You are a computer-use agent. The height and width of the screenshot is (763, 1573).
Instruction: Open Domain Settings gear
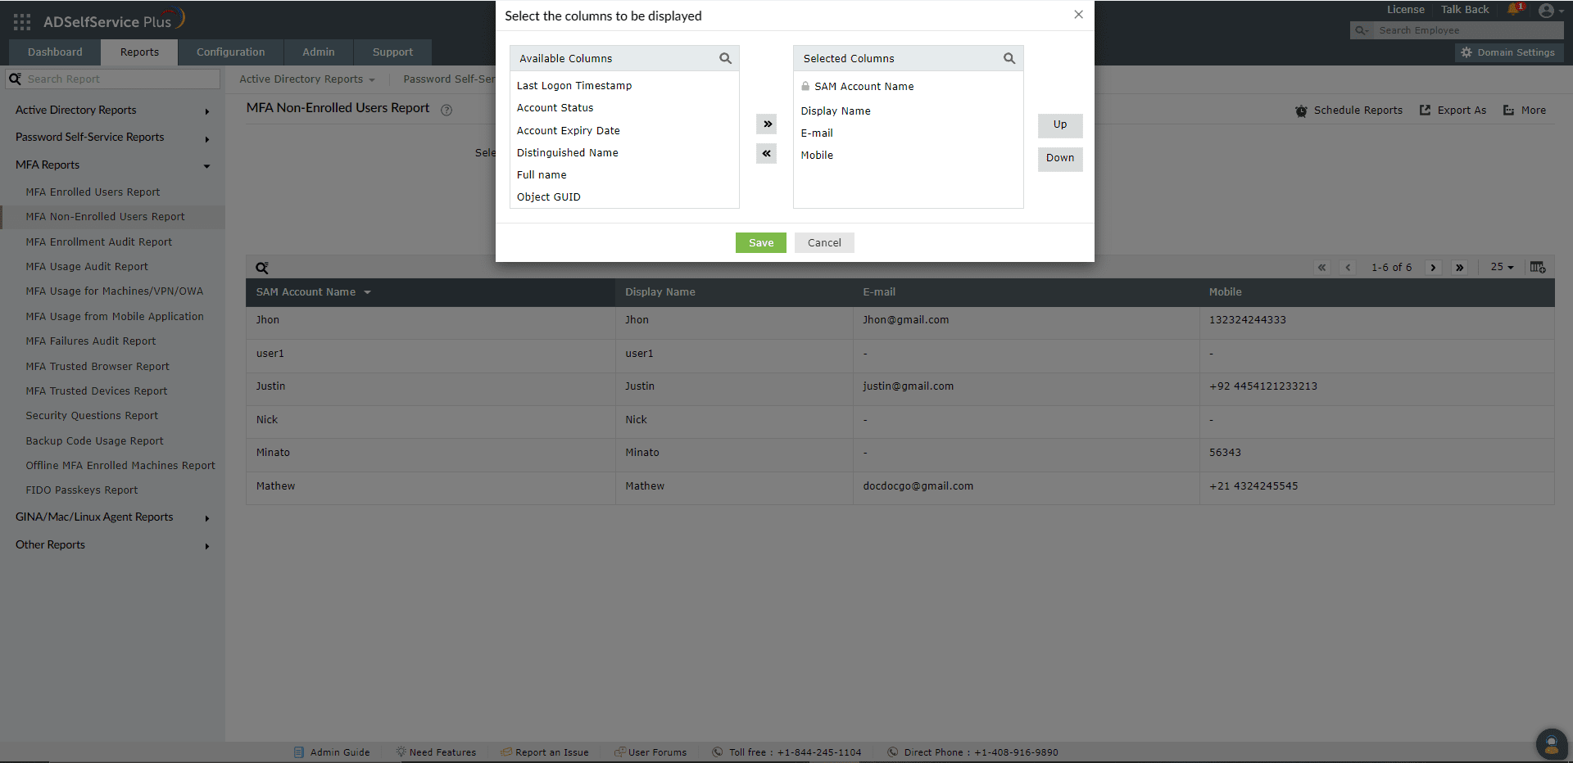point(1509,52)
